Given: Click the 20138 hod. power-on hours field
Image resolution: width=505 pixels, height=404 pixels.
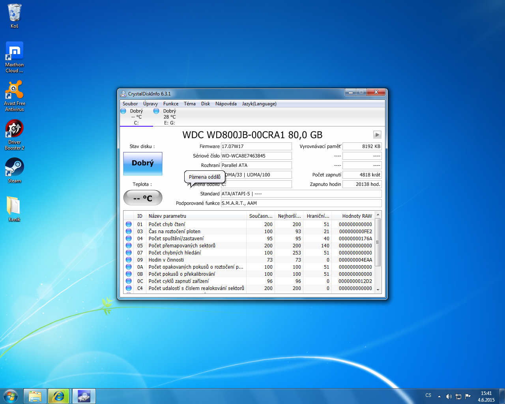Looking at the screenshot, I should 362,184.
